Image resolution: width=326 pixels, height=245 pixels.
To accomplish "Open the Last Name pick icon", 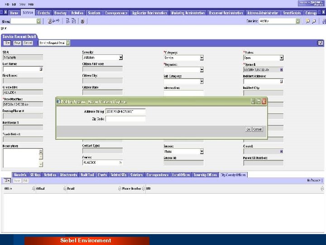I will click(x=41, y=69).
